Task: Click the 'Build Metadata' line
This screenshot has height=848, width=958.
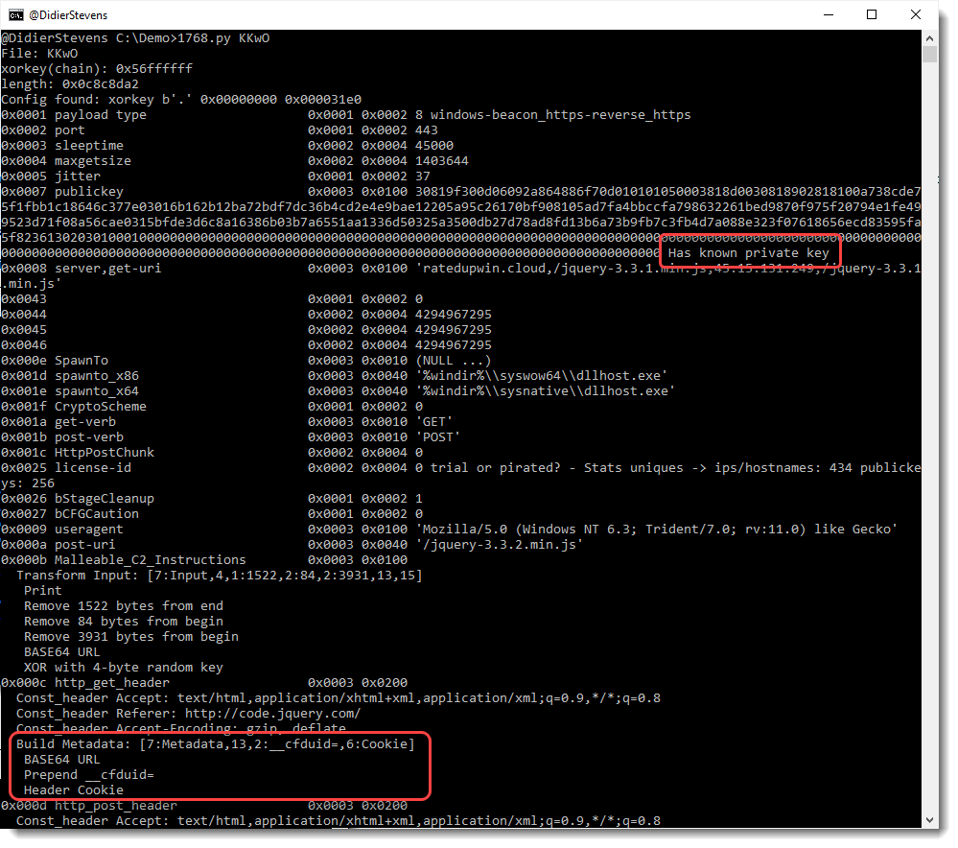Action: [216, 744]
